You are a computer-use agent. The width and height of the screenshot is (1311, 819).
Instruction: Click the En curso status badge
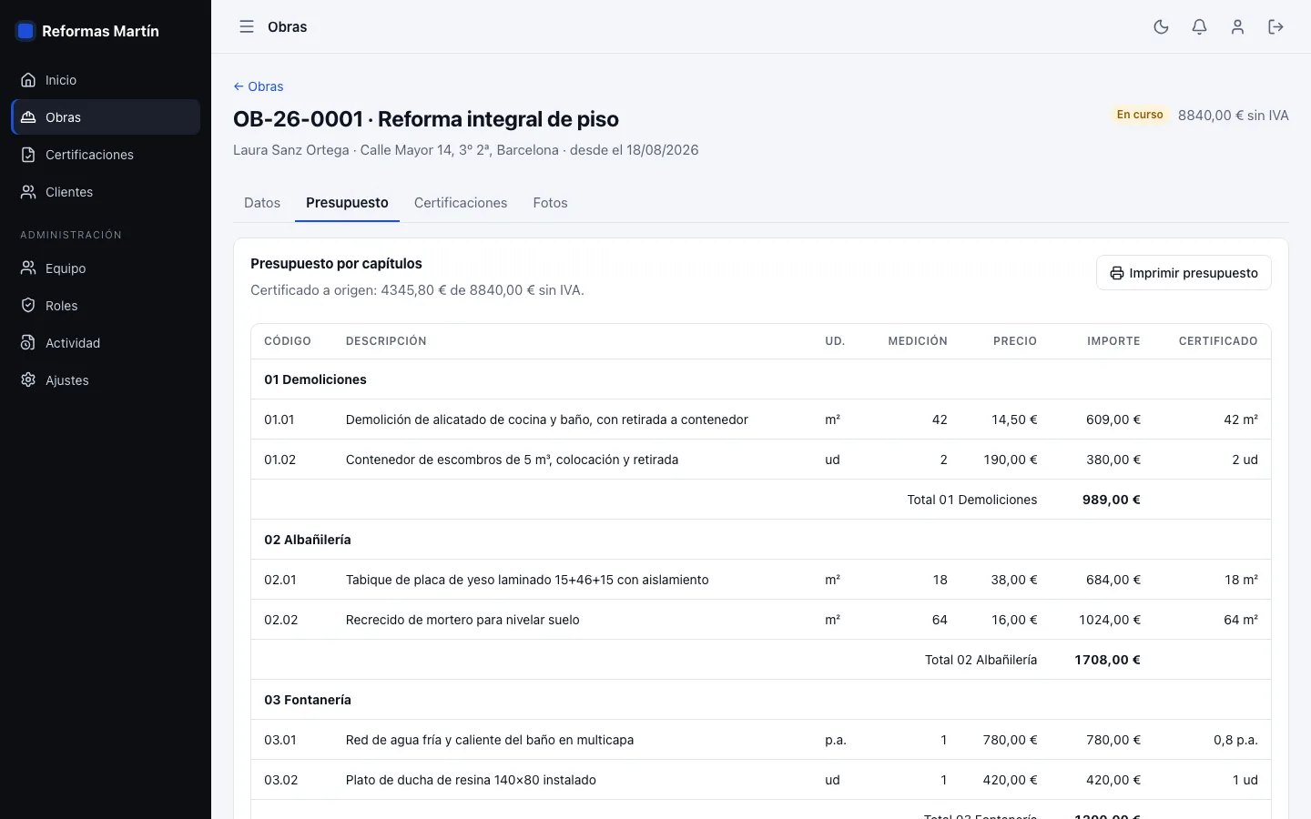(1140, 115)
